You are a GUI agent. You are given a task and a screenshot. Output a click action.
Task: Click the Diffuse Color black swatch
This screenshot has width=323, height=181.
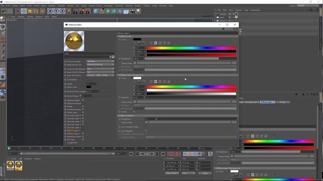pyautogui.click(x=137, y=39)
